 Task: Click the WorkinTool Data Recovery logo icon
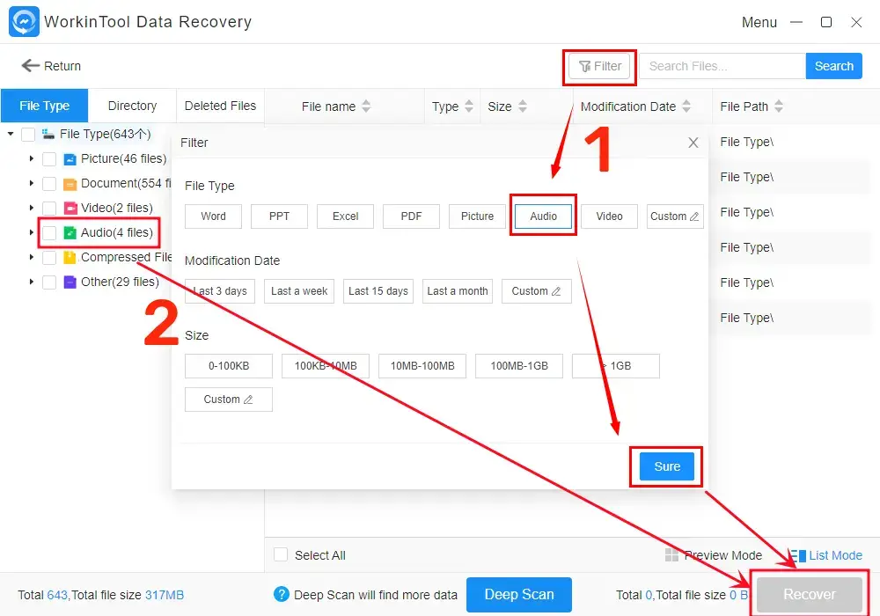(24, 21)
